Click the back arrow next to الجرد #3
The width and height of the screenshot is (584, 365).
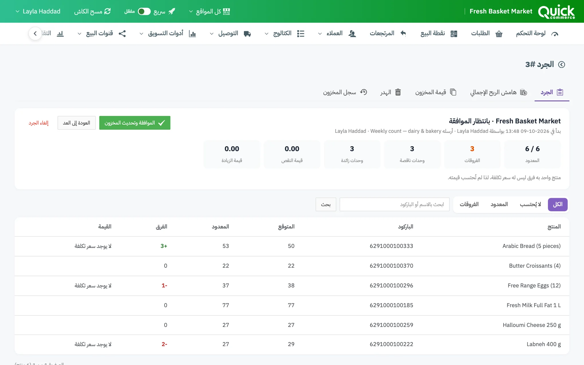[x=562, y=64]
